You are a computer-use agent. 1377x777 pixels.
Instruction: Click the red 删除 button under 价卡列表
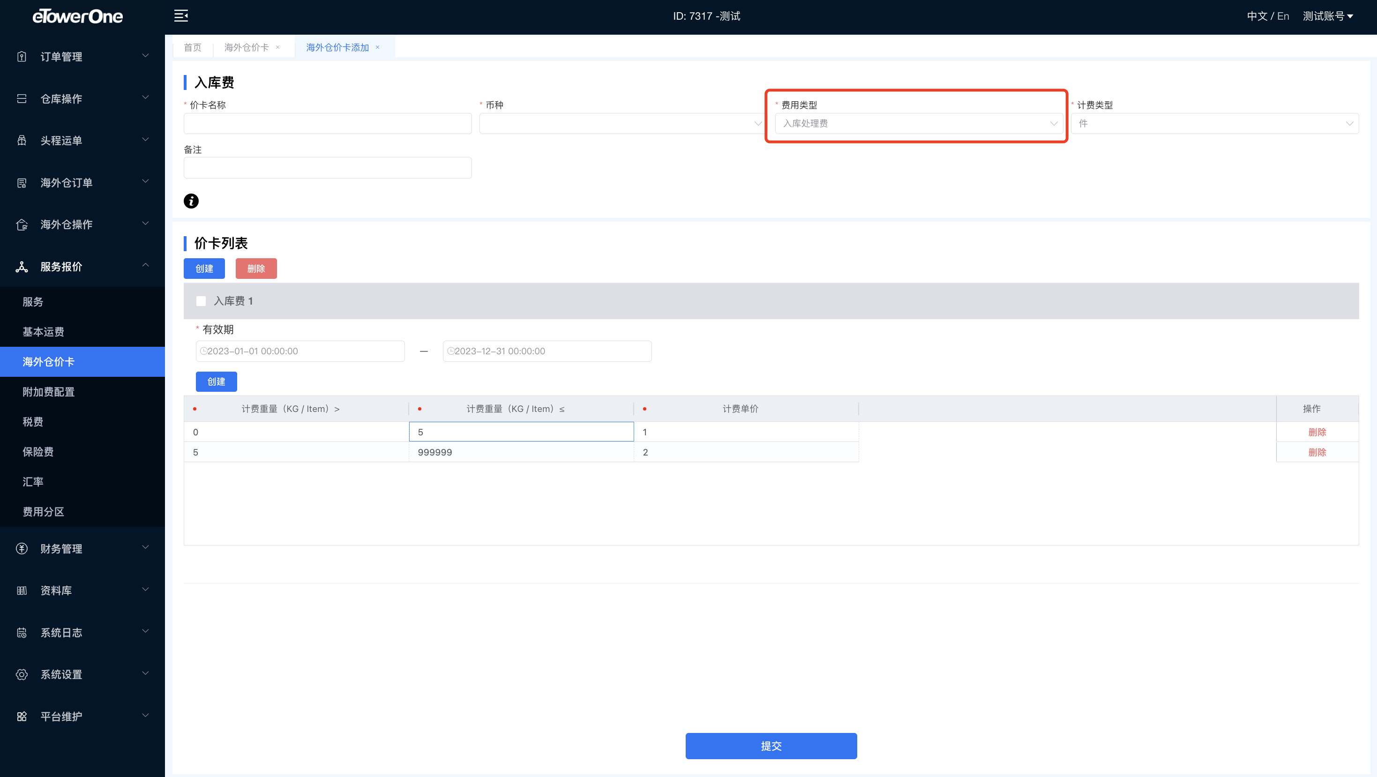tap(256, 268)
